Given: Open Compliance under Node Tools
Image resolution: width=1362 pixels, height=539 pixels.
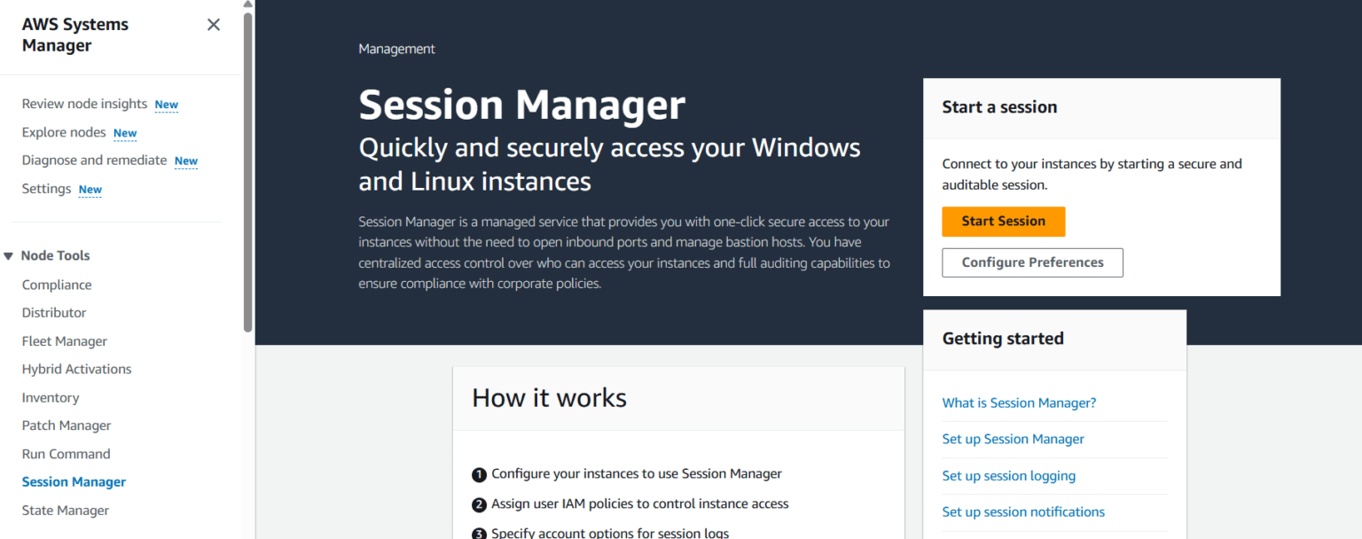Looking at the screenshot, I should (x=57, y=285).
